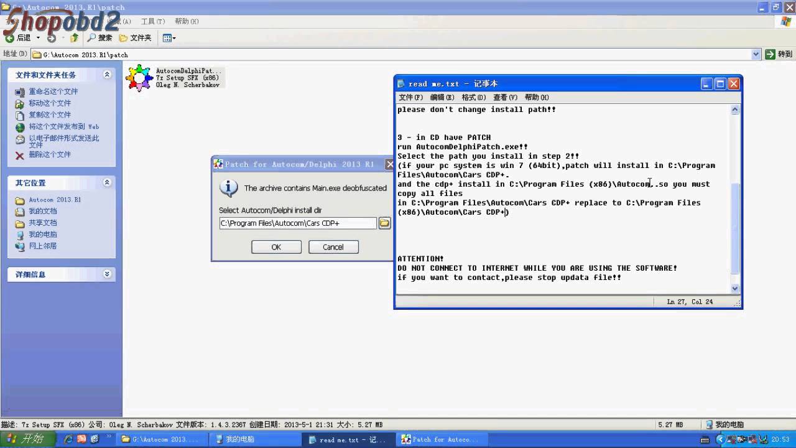Click OK in the Patch dialog
The width and height of the screenshot is (796, 448).
(276, 247)
